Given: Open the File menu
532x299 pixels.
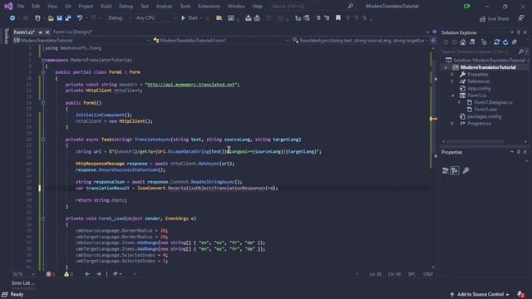Looking at the screenshot, I should point(21,6).
